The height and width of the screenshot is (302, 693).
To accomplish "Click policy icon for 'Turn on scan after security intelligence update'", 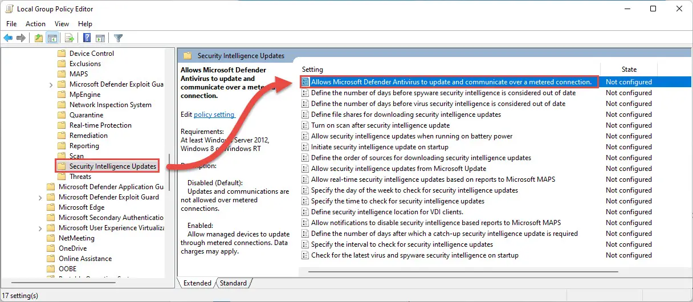I will (x=305, y=125).
